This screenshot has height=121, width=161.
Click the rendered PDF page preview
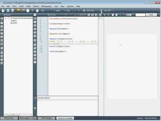tap(132, 66)
